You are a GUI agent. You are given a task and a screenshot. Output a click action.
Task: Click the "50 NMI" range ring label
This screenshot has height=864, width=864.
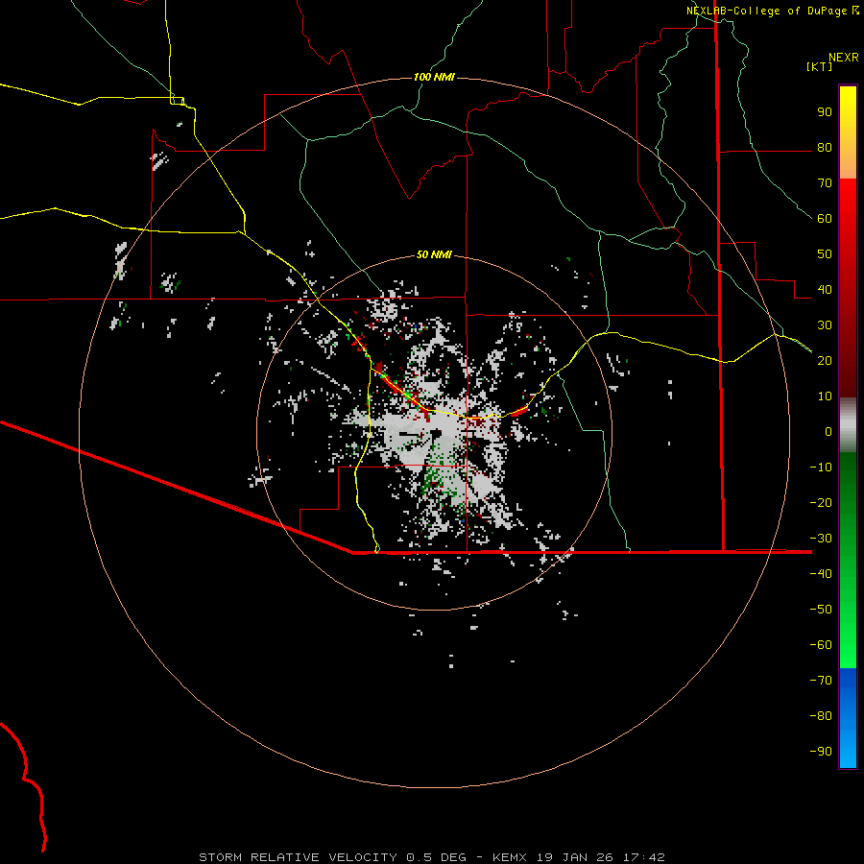(434, 254)
